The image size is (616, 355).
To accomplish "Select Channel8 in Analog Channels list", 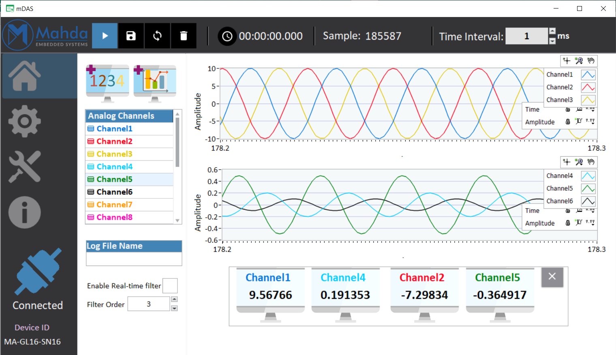I will pyautogui.click(x=130, y=217).
